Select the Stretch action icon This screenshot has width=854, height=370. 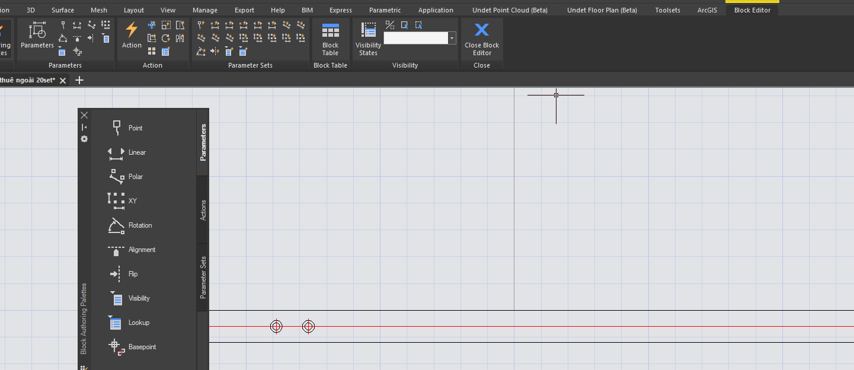coord(181,25)
